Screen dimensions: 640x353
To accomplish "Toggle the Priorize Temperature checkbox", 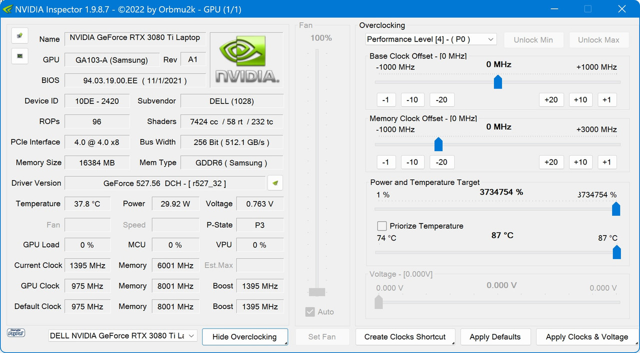I will 382,226.
